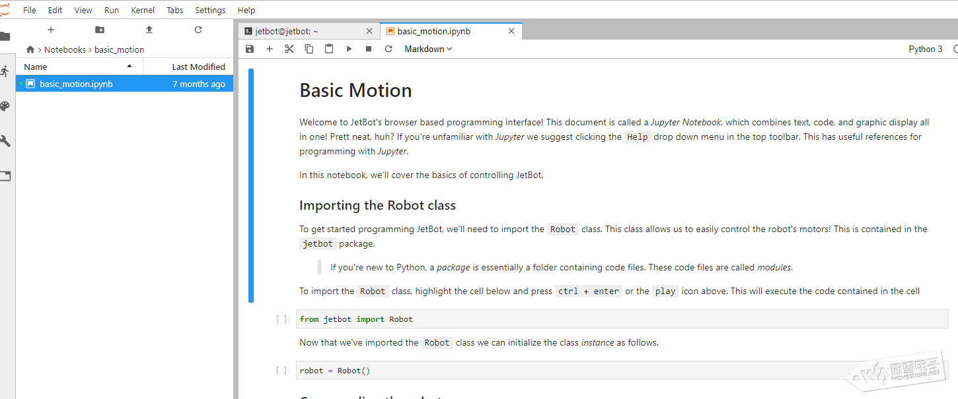The width and height of the screenshot is (958, 399).
Task: Select basic_motion.ipynb in the file browser
Action: [x=76, y=84]
